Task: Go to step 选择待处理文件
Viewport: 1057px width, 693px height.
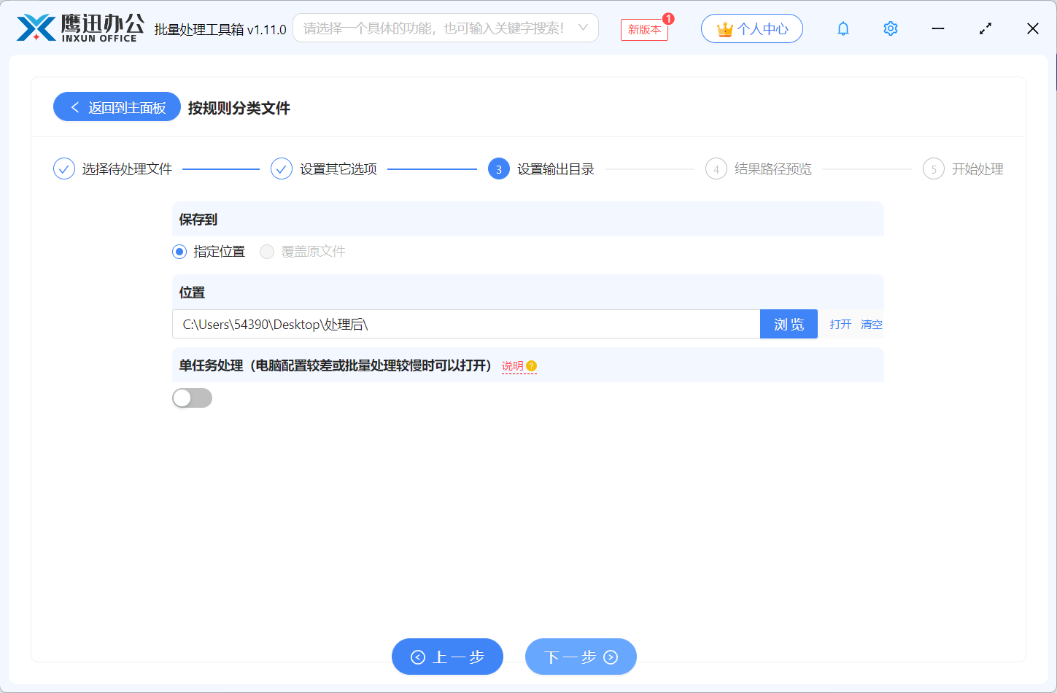Action: pyautogui.click(x=113, y=169)
